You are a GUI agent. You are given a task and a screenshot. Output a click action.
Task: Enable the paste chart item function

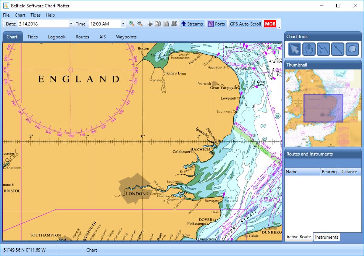(x=166, y=23)
